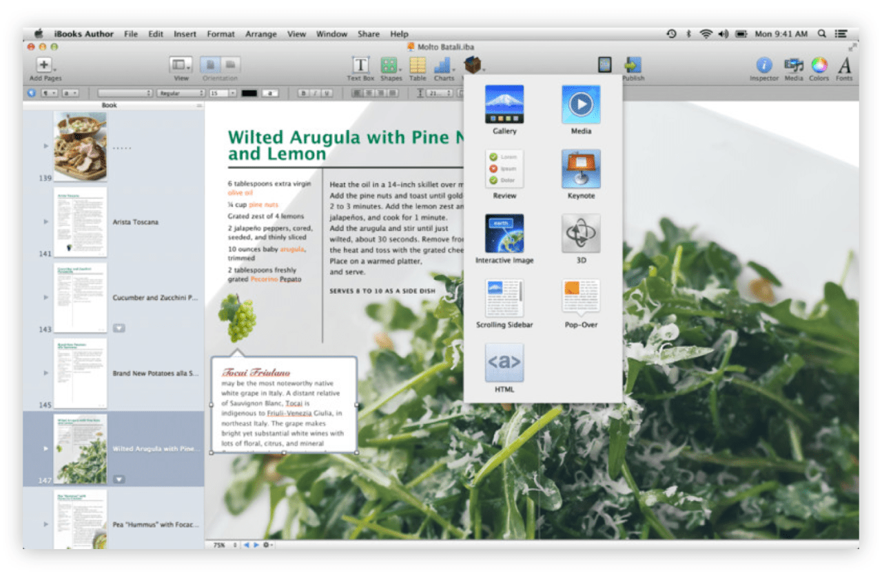This screenshot has height=578, width=882.
Task: Insert a Text Box from the toolbar
Action: (x=360, y=67)
